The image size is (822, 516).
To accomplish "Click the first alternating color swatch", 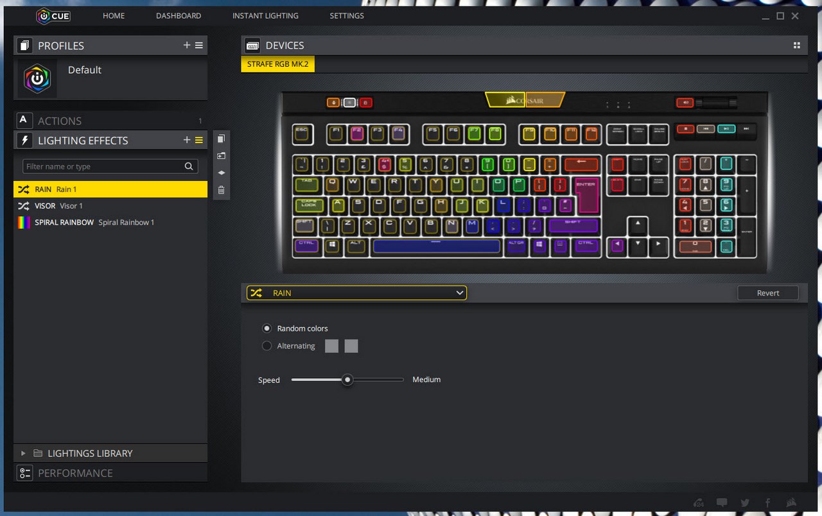I will 331,346.
